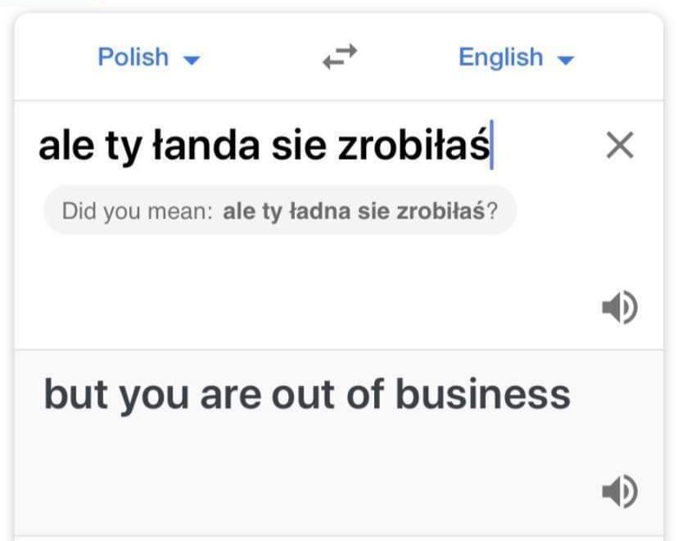This screenshot has height=541, width=678.
Task: Clear the typed phrase using the close icon
Action: pos(620,145)
